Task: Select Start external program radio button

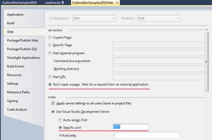Action: point(50,53)
